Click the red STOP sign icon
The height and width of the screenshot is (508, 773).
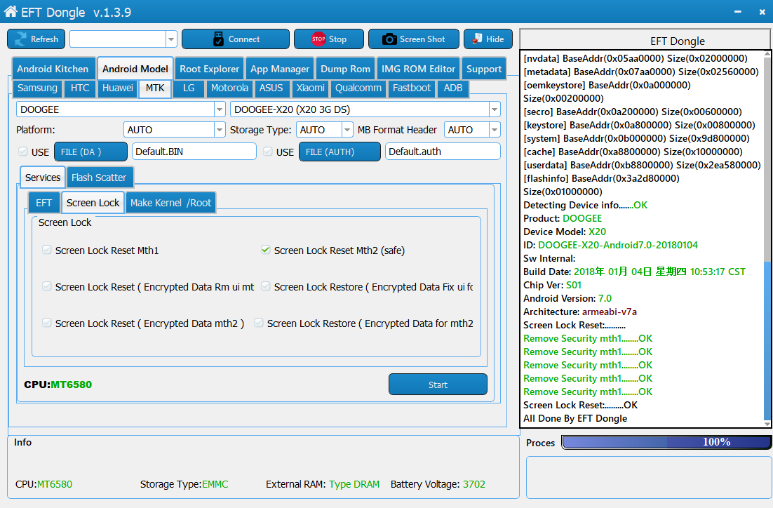318,39
